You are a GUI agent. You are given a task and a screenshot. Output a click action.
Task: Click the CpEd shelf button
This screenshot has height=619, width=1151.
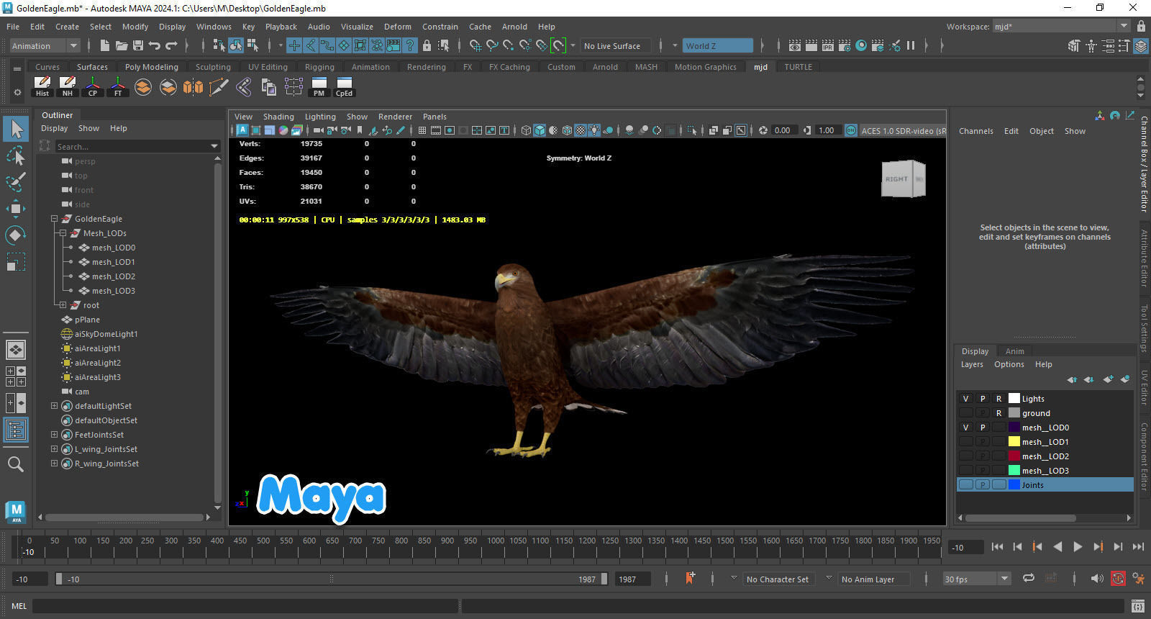(344, 86)
